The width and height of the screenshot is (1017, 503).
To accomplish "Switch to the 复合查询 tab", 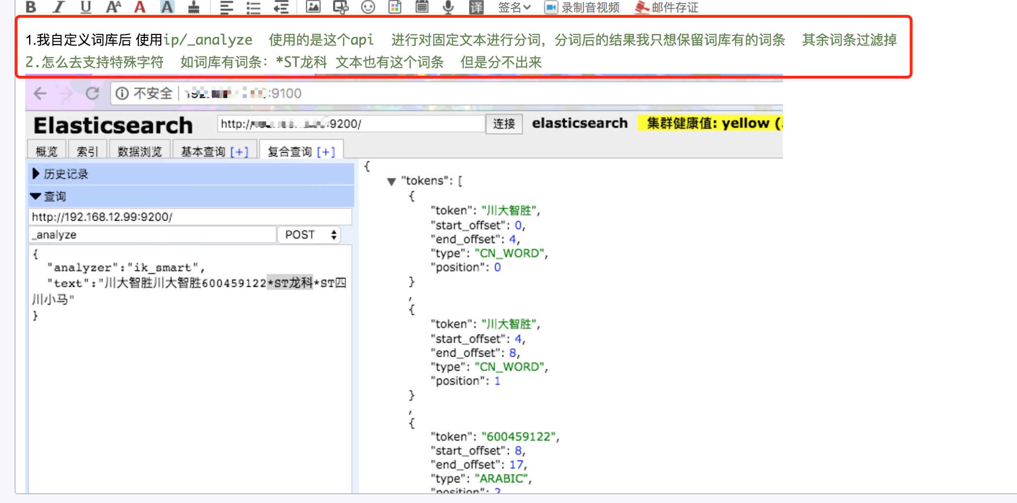I will click(289, 151).
